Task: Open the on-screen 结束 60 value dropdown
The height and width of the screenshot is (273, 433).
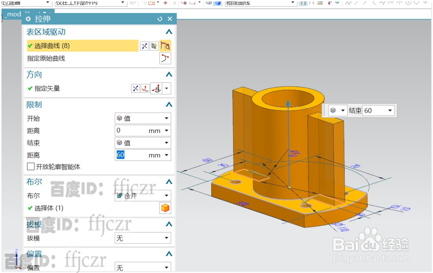Action: tap(390, 110)
